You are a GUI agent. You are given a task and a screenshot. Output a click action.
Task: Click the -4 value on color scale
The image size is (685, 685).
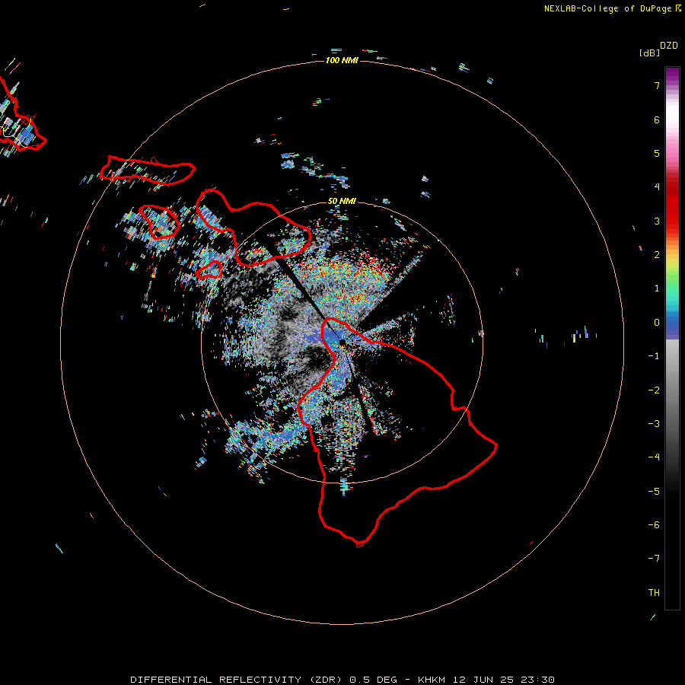(x=654, y=457)
